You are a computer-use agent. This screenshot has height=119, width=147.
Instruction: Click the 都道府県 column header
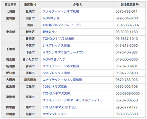[x=10, y=5]
